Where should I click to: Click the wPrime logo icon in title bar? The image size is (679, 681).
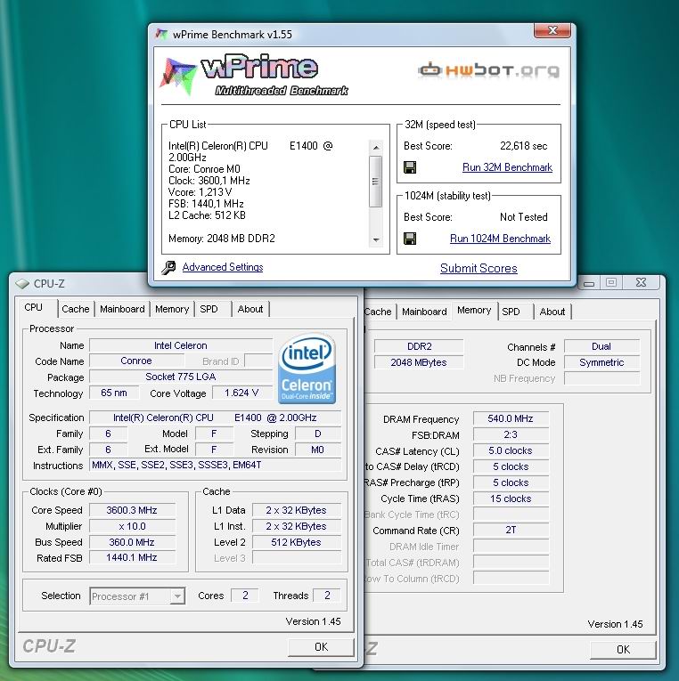click(161, 35)
